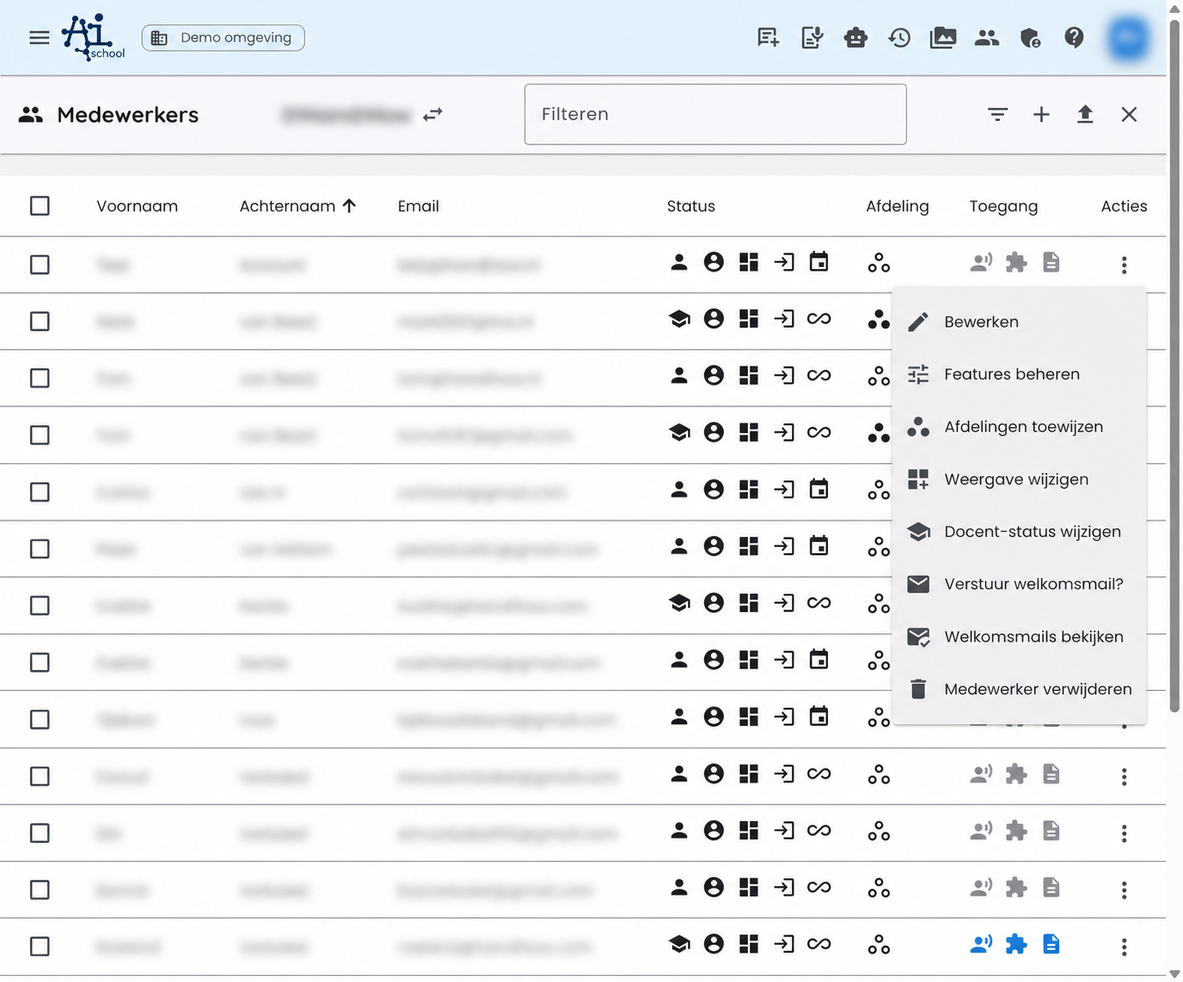The height and width of the screenshot is (982, 1183).
Task: Tick the checkbox of the second employee row
Action: point(40,321)
